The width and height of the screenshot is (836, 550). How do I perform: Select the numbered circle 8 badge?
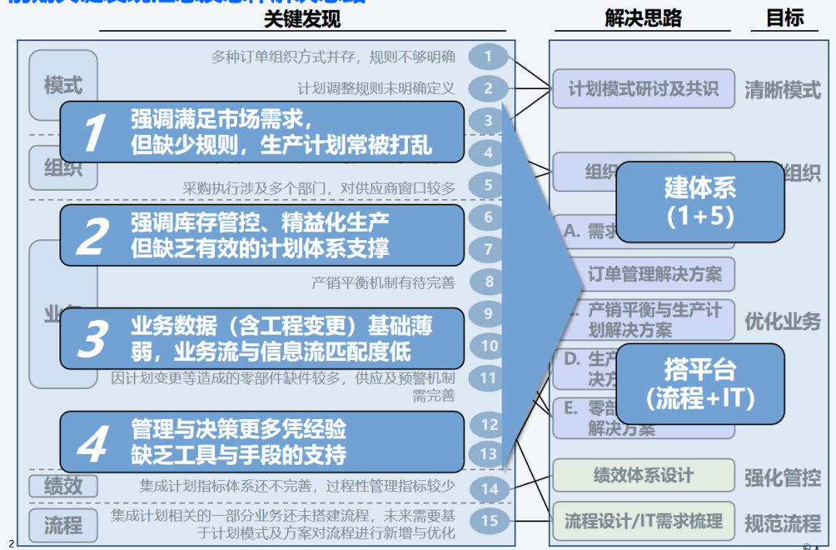(488, 282)
